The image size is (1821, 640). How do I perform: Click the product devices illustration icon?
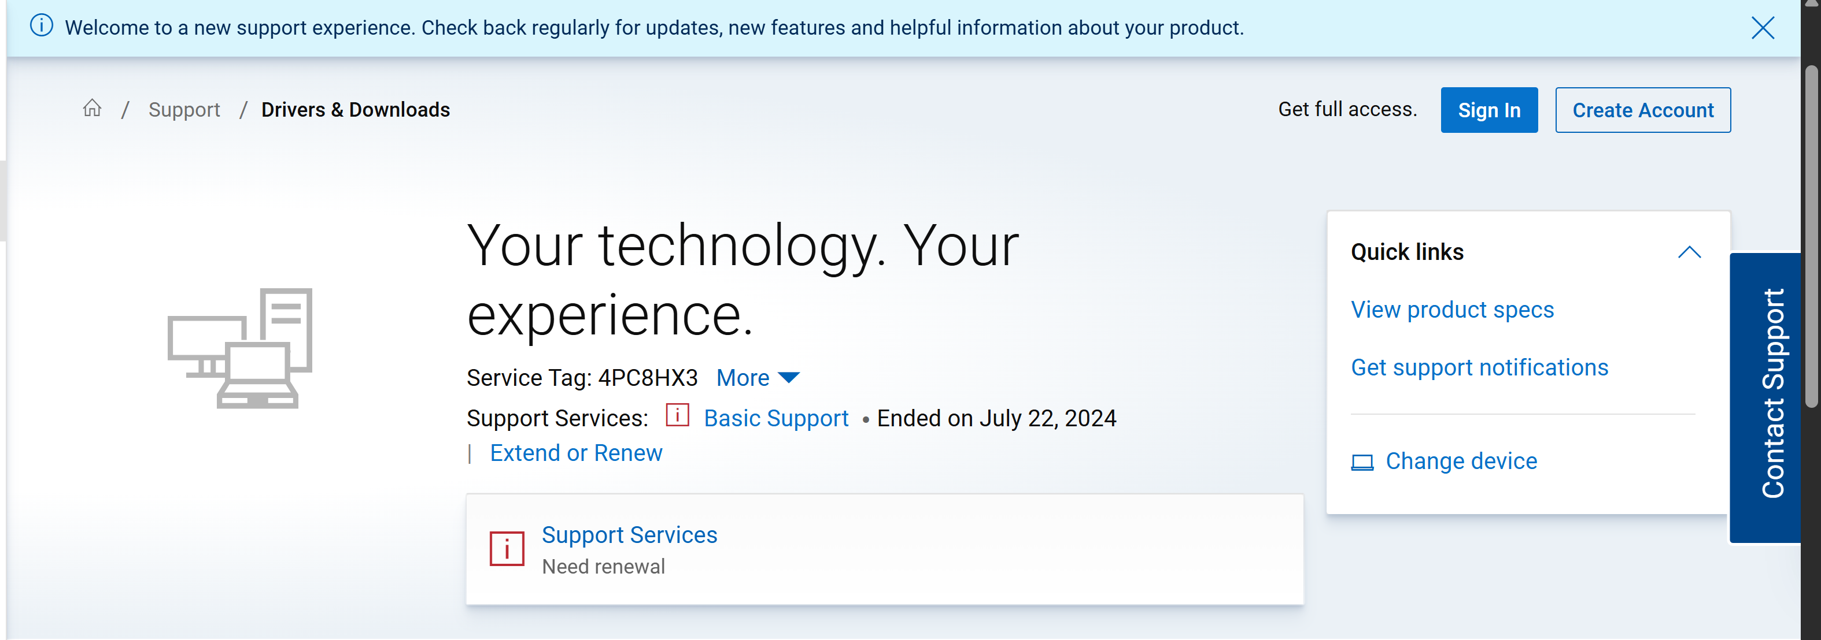(x=241, y=348)
